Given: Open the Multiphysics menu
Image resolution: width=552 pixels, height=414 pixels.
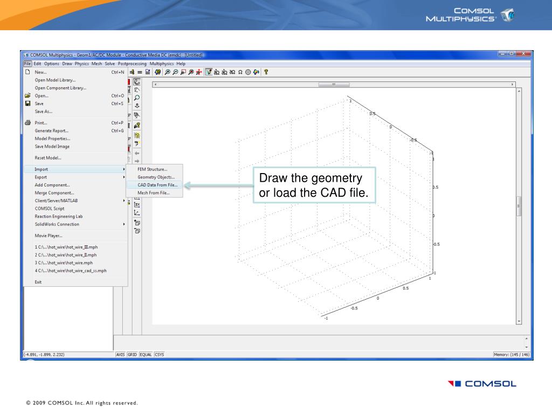Looking at the screenshot, I should (x=162, y=64).
